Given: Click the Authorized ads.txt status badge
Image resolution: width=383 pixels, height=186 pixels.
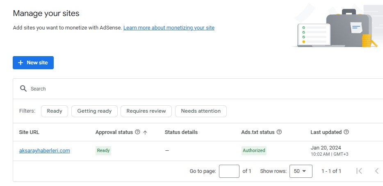Looking at the screenshot, I should 254,151.
